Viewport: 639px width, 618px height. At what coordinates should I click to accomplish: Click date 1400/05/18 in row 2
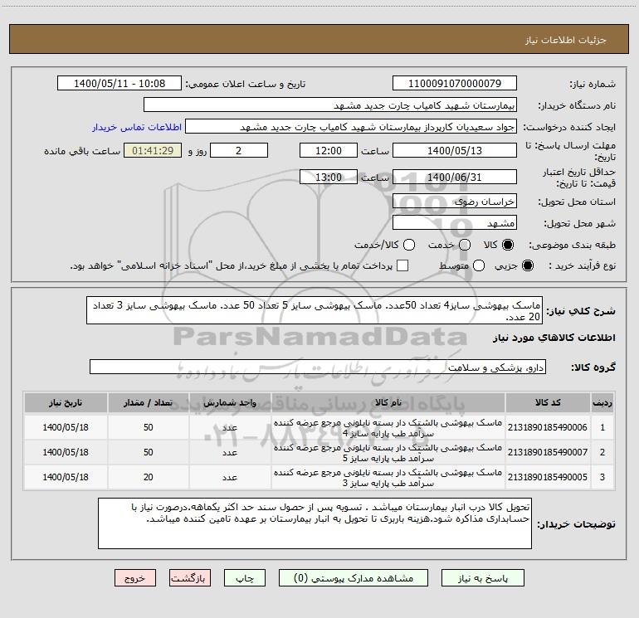coord(66,452)
